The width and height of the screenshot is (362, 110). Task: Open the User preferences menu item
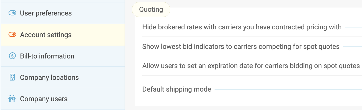coord(46,13)
